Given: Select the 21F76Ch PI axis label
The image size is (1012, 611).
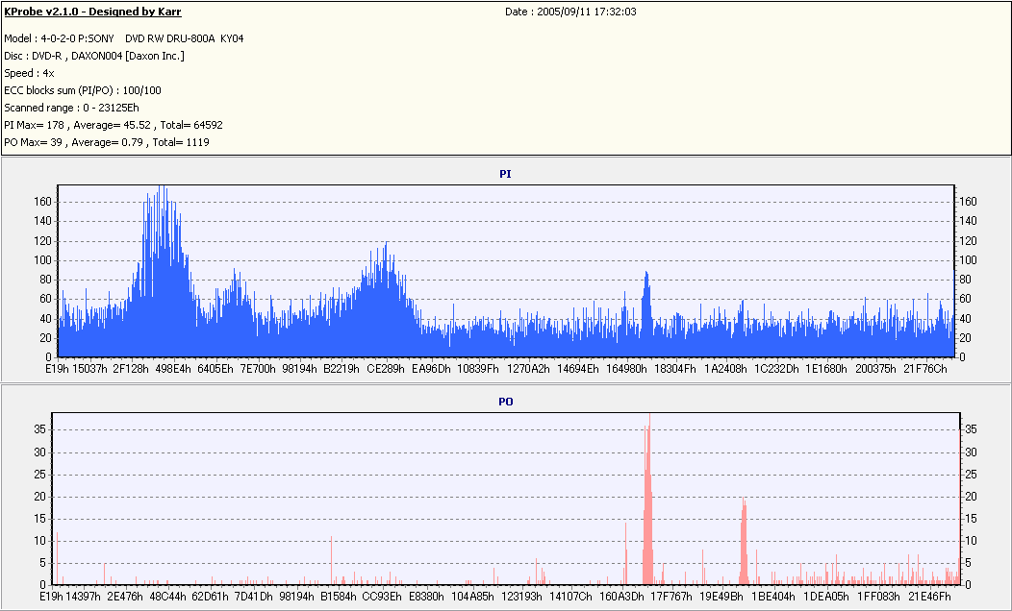Looking at the screenshot, I should coord(925,369).
